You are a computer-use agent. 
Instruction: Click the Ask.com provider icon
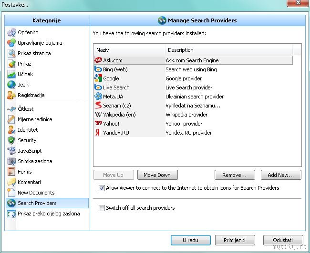click(98, 60)
